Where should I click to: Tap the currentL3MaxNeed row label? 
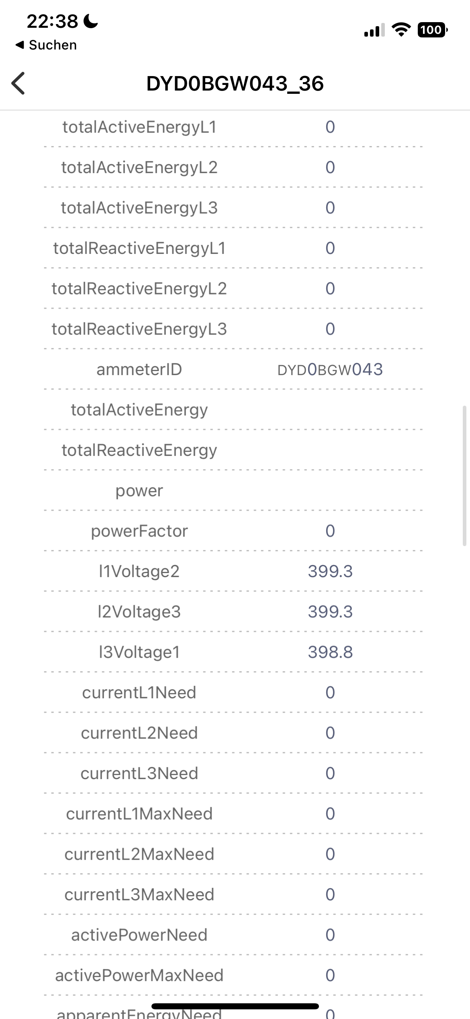(139, 895)
